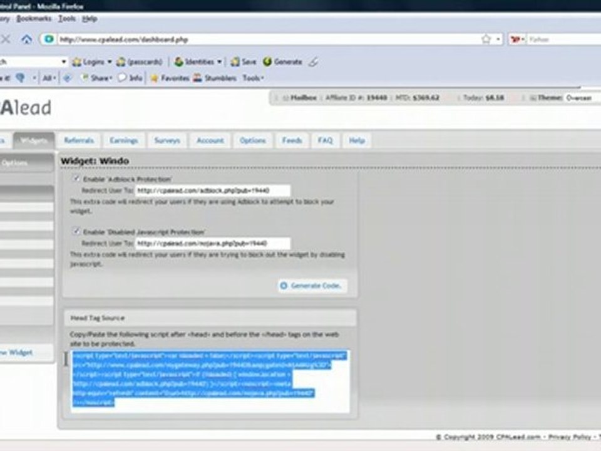Screen dimensions: 601x451
Task: Switch to the Surveys tab
Action: point(167,140)
